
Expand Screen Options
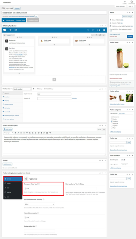point(120,6)
